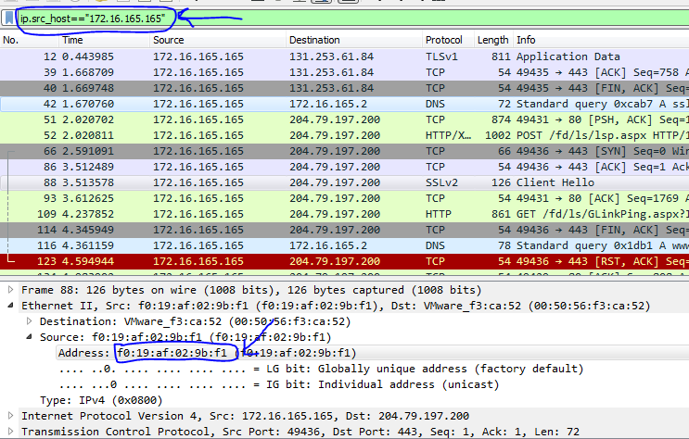Select packet 40 FIN, ACK row
The width and height of the screenshot is (689, 439).
345,88
